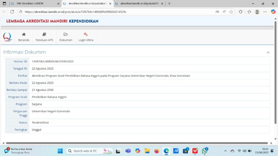Click the Program Studi value Pendidikan Bahasa Inggris
This screenshot has width=278, height=156.
(x=49, y=97)
